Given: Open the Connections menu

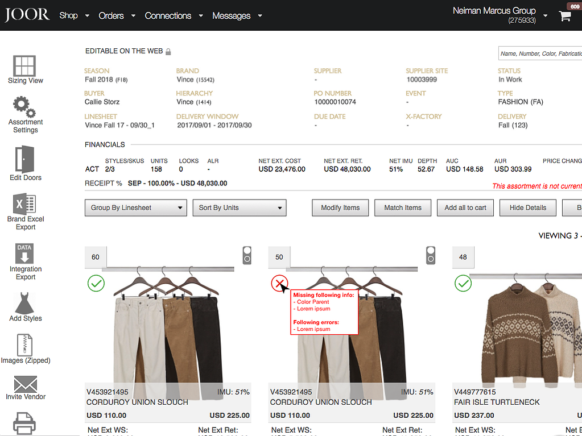Looking at the screenshot, I should [x=168, y=15].
